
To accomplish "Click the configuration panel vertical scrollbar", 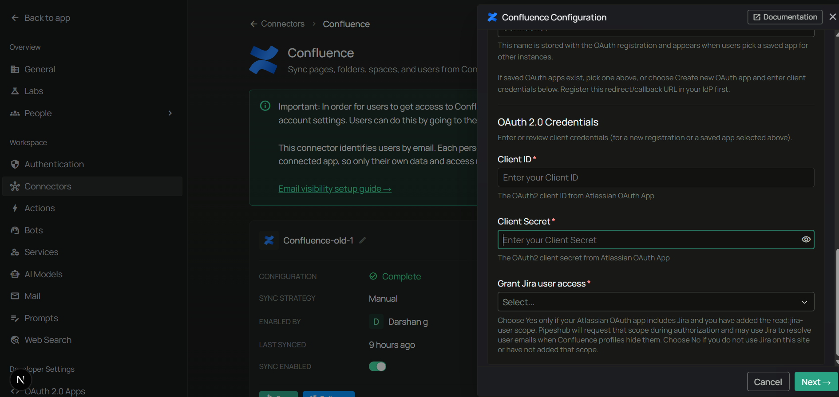I will pos(837,302).
